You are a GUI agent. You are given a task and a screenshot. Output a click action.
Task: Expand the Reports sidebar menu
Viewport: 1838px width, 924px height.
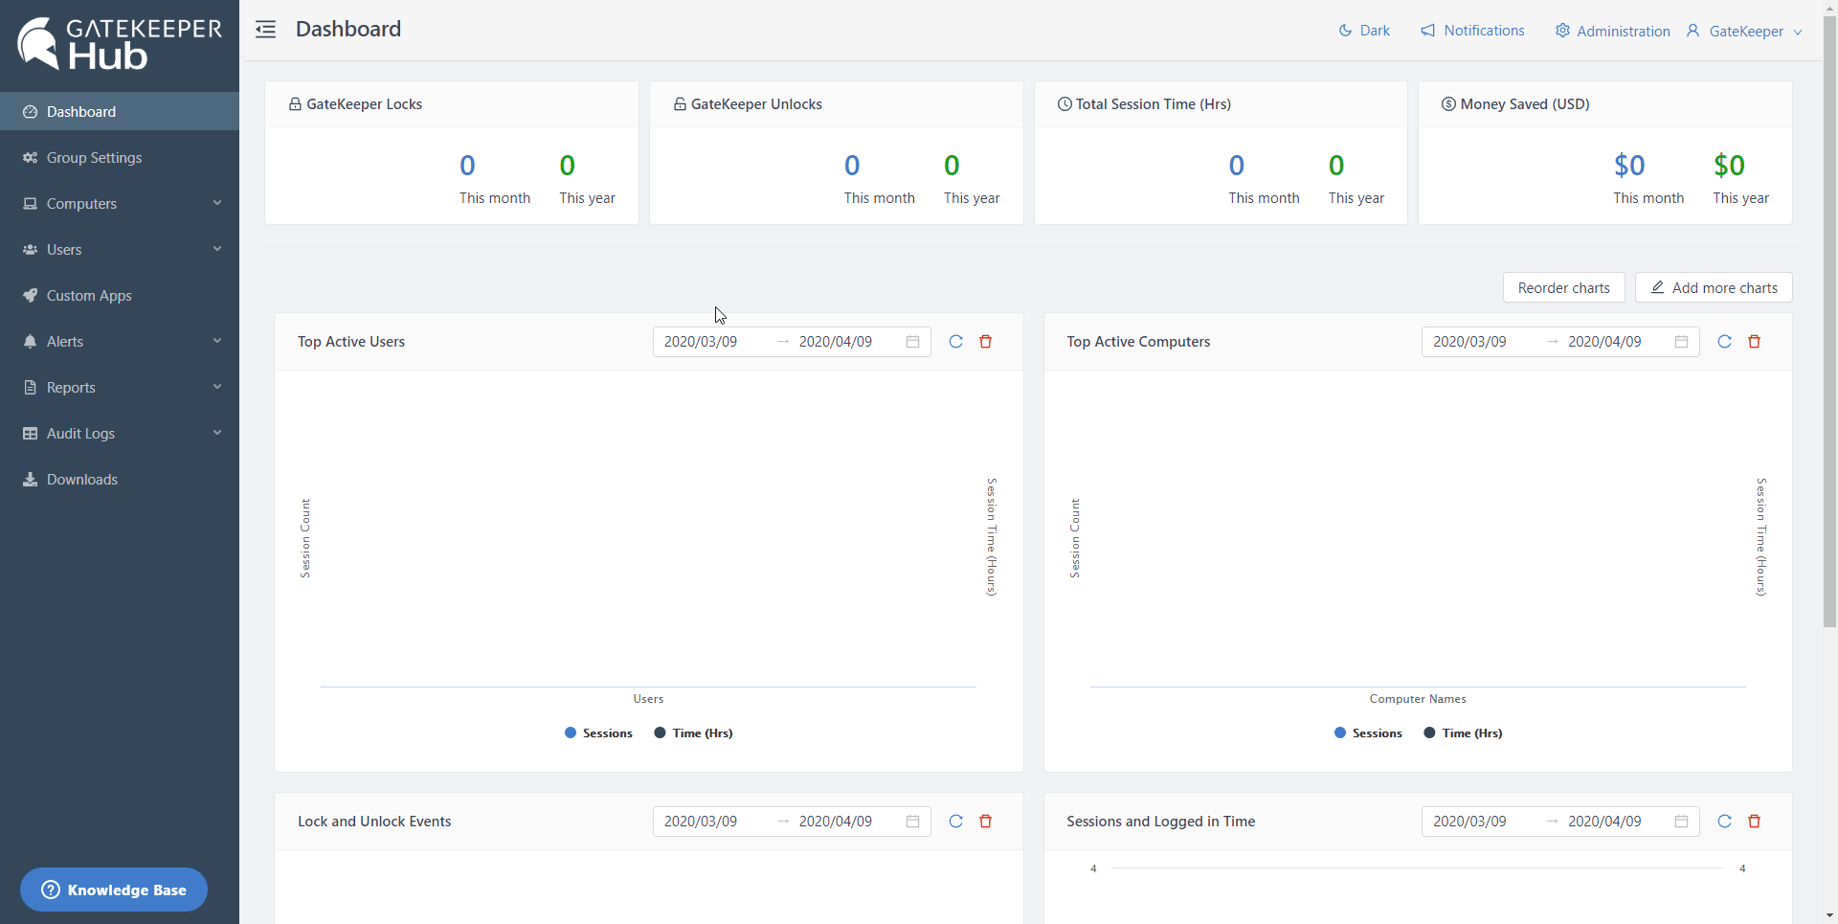(120, 388)
